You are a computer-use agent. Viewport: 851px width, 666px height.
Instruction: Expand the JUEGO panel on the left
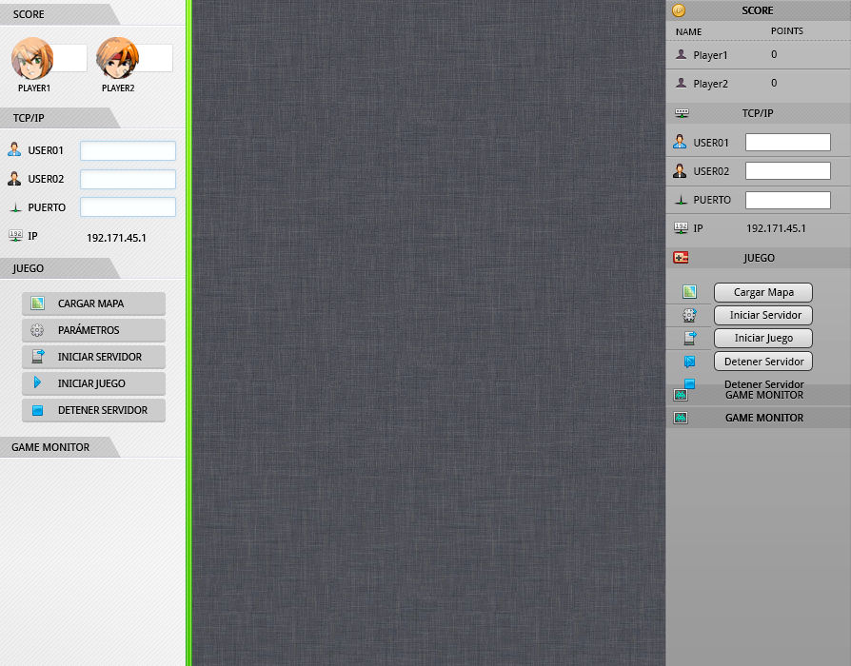pos(28,268)
